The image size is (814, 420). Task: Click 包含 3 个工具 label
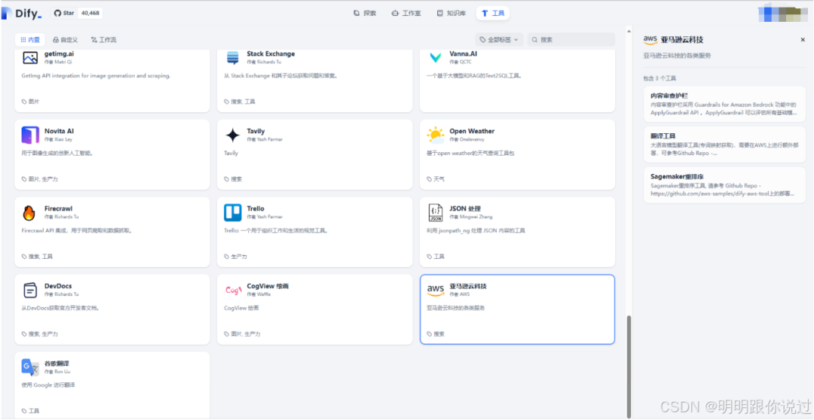[659, 78]
